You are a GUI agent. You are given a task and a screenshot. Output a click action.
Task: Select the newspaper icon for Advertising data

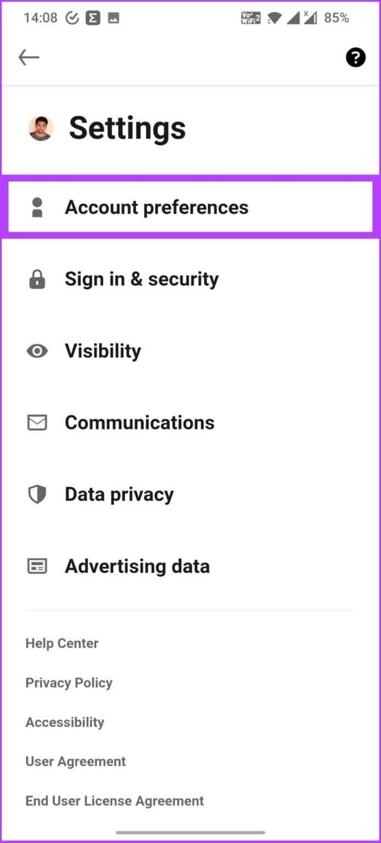[x=37, y=566]
